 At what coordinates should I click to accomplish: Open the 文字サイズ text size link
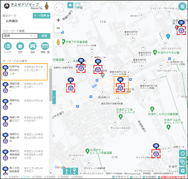coord(120,177)
